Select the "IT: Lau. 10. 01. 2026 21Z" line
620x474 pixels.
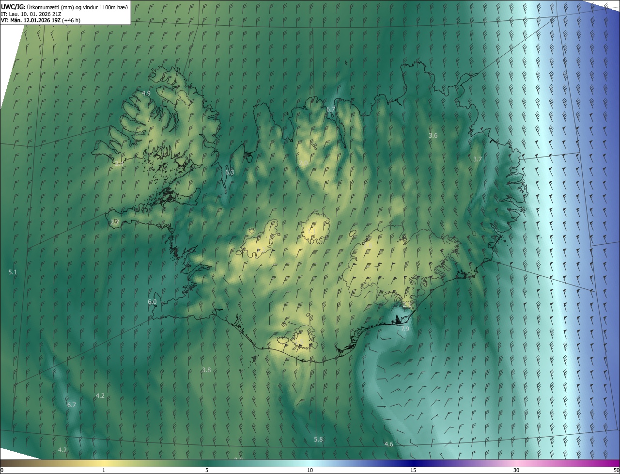31,14
